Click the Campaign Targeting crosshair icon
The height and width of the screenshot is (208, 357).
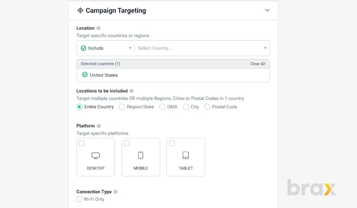pyautogui.click(x=81, y=10)
